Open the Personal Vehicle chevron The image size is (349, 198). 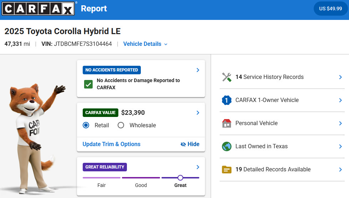tap(340, 123)
